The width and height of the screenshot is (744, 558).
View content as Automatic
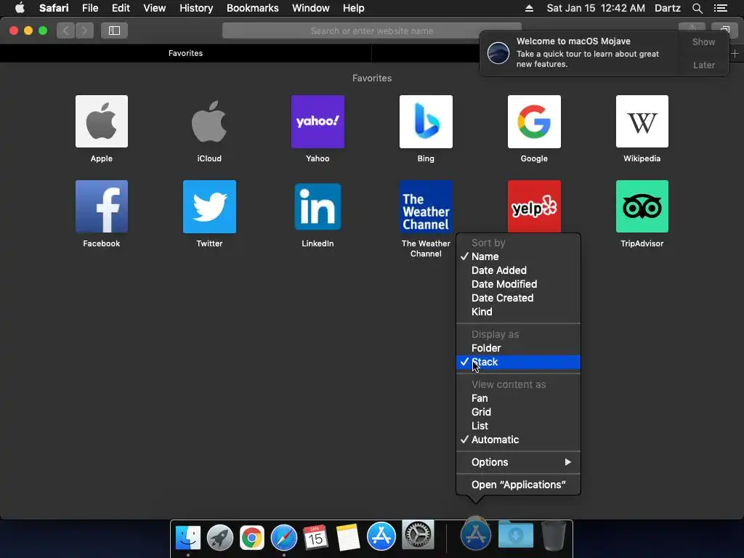518,440
